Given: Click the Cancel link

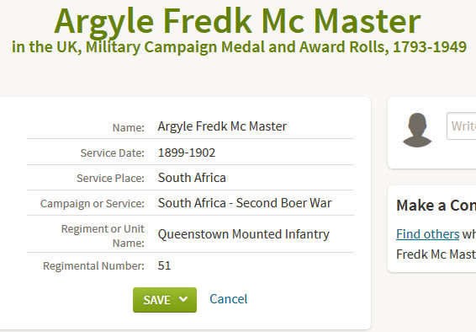Looking at the screenshot, I should (x=228, y=299).
